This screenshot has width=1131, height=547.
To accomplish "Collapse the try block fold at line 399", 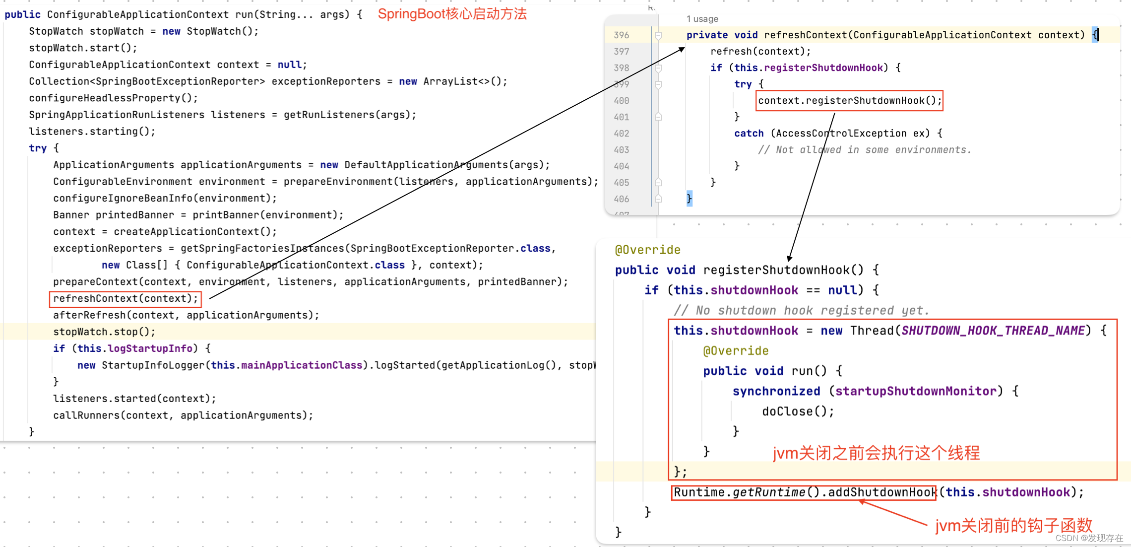I will pyautogui.click(x=658, y=84).
